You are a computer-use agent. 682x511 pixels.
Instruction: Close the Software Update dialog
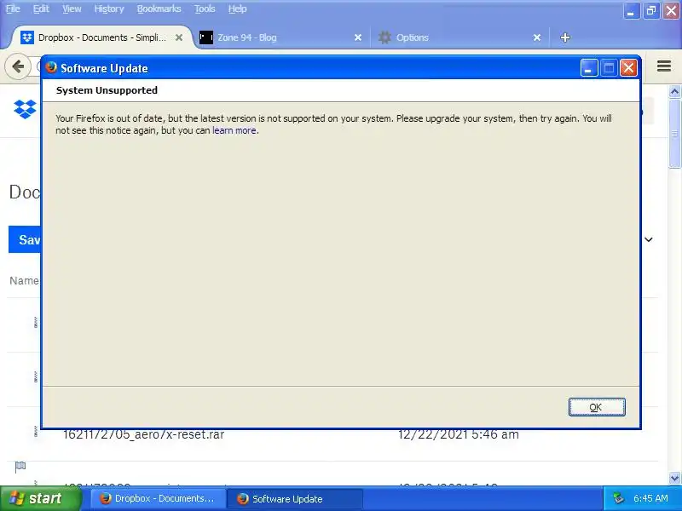tap(628, 68)
